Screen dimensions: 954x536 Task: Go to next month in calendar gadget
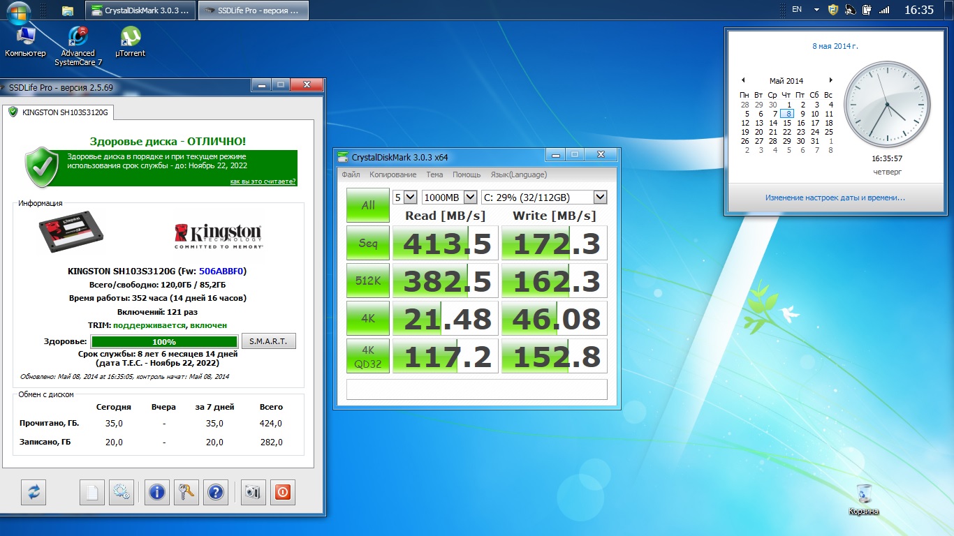coord(831,80)
